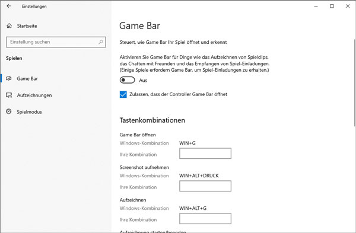Minimize the Einstellungen window

pyautogui.click(x=316, y=6)
